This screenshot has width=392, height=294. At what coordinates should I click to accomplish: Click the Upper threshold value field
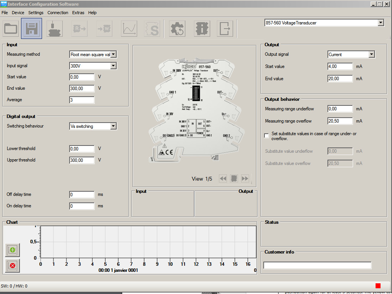click(82, 160)
